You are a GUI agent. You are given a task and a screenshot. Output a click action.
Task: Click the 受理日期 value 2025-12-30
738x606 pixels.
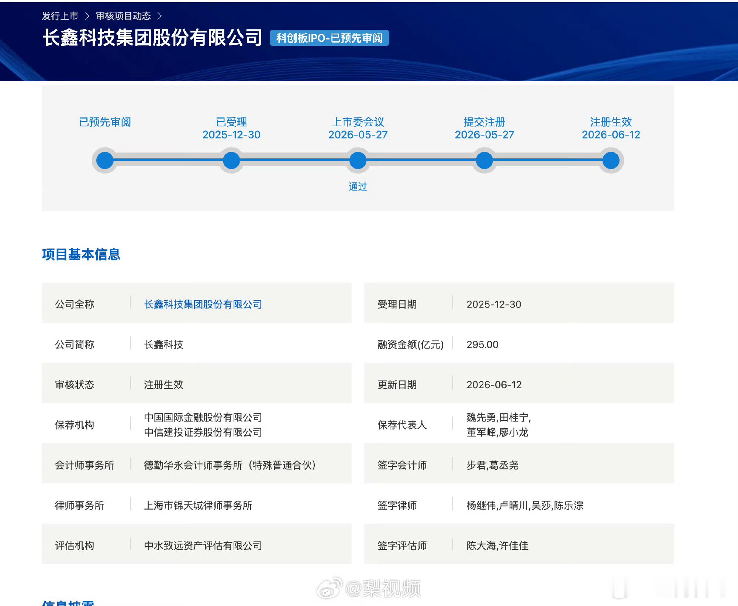[494, 304]
